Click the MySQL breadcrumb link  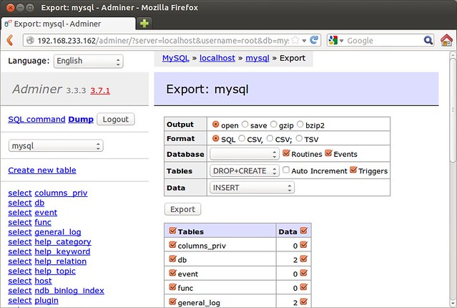(x=175, y=58)
